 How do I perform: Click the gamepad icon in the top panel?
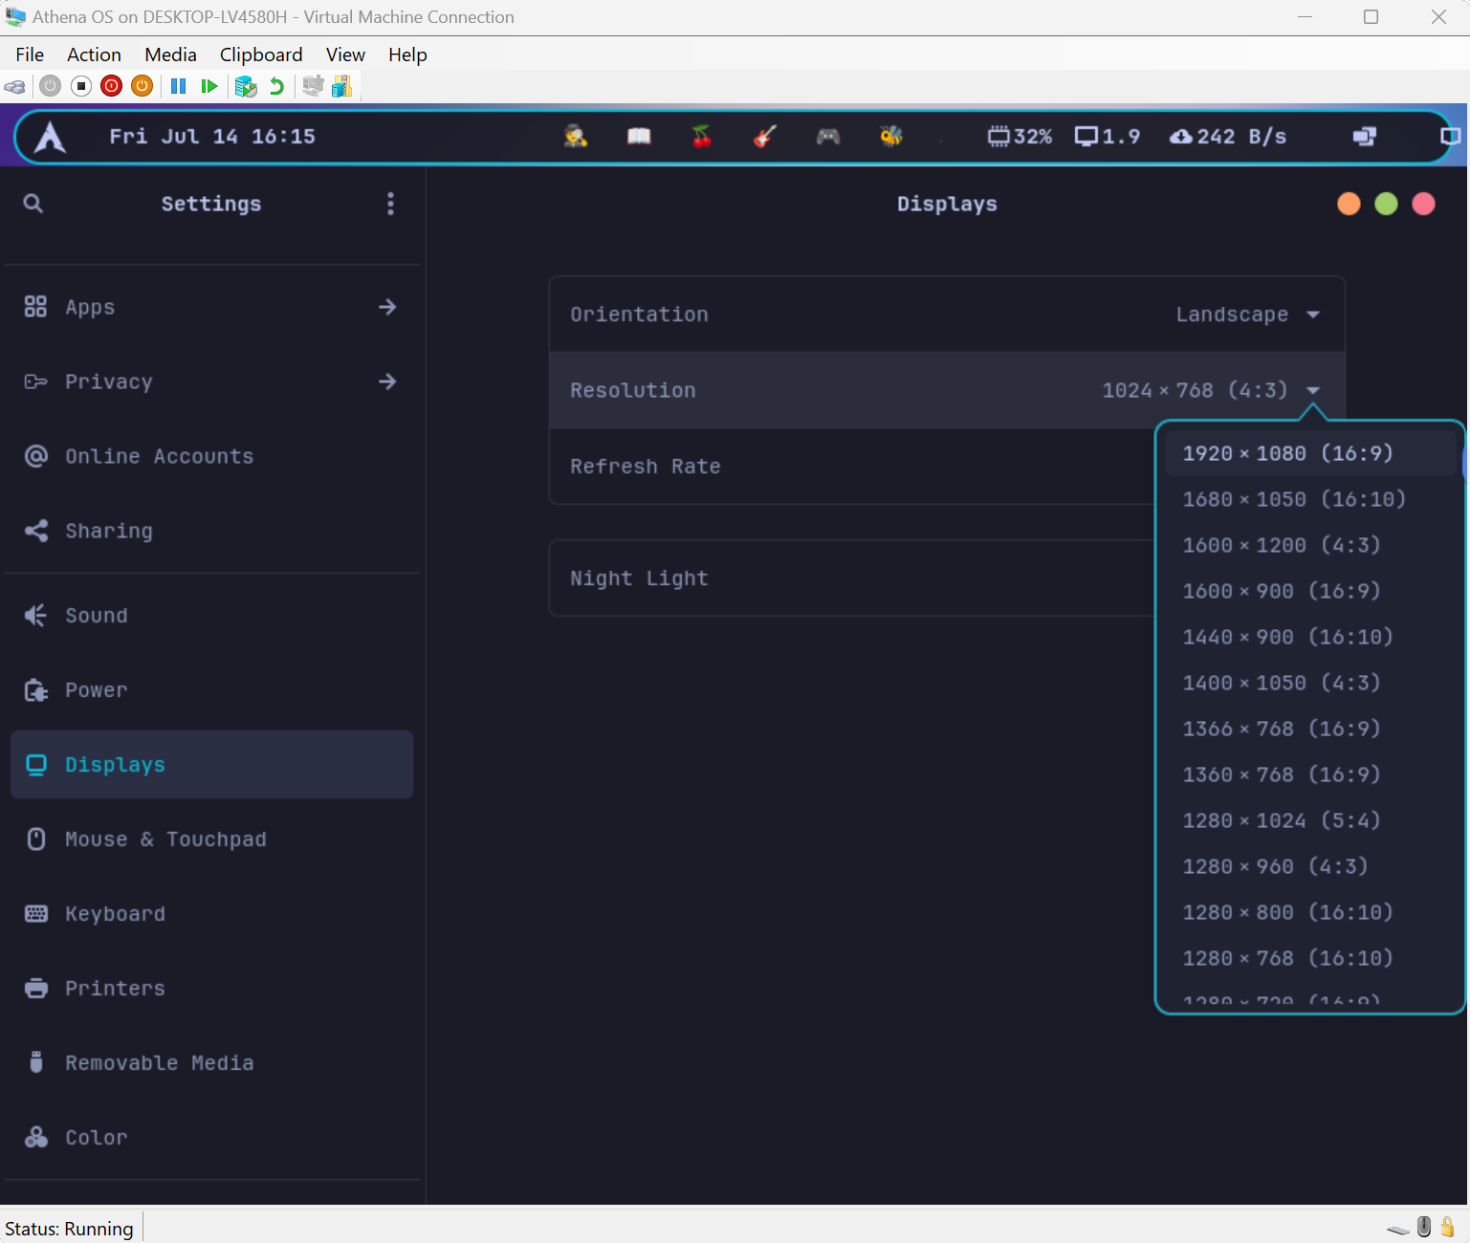[x=827, y=137]
